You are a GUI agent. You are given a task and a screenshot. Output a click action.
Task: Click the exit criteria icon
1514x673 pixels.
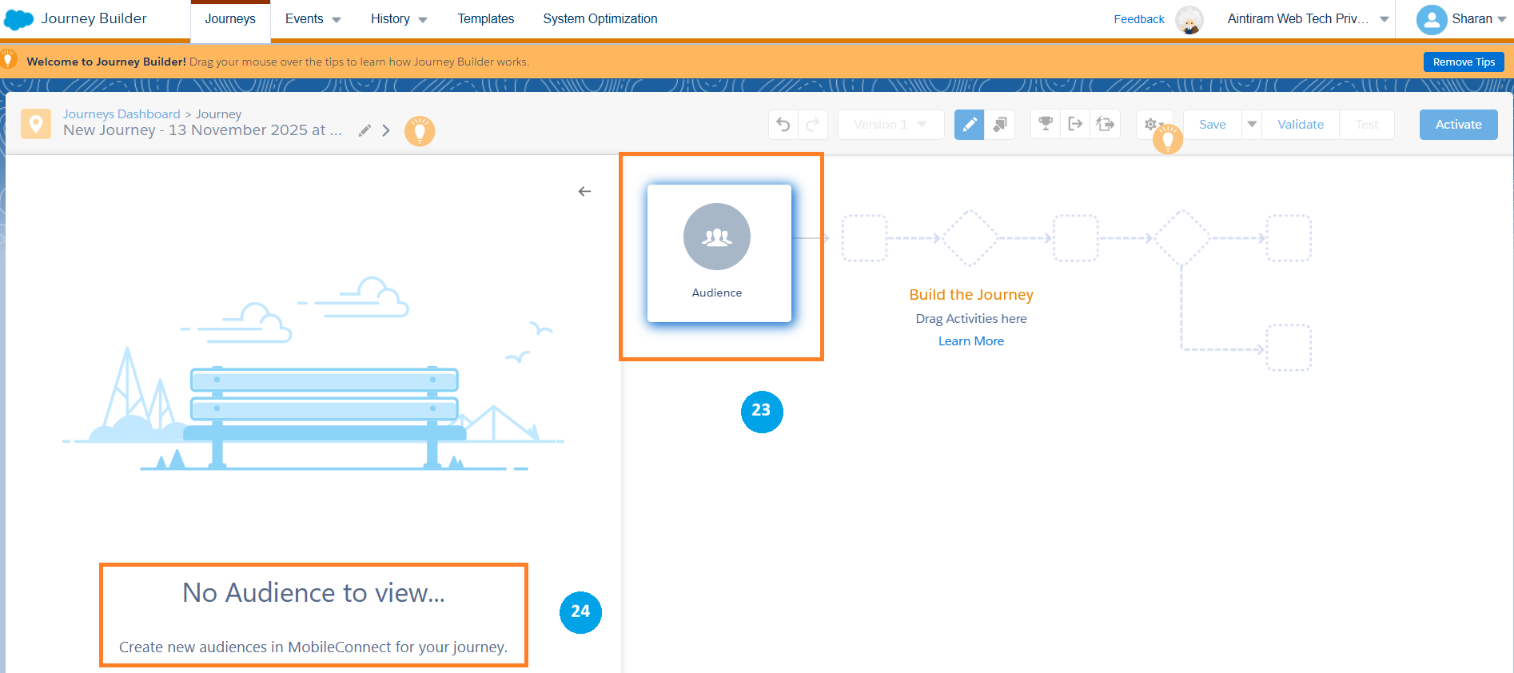1075,124
